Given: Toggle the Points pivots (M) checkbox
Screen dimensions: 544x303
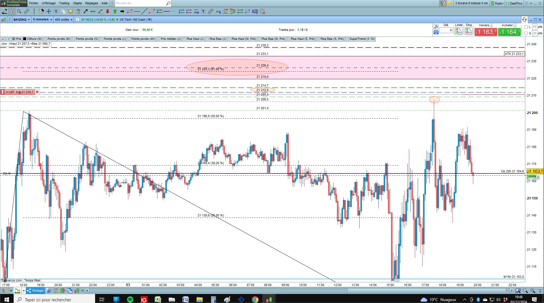Looking at the screenshot, I should (45, 39).
